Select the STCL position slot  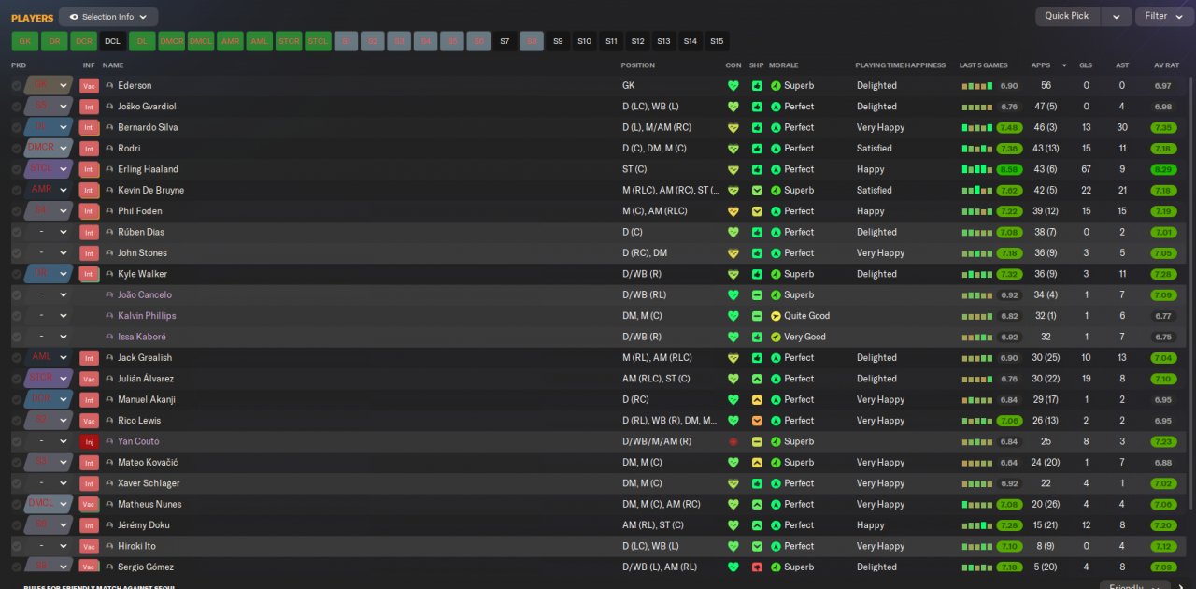point(318,41)
